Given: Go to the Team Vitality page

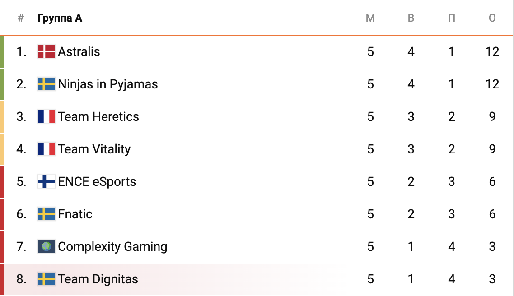Looking at the screenshot, I should click(x=94, y=149).
